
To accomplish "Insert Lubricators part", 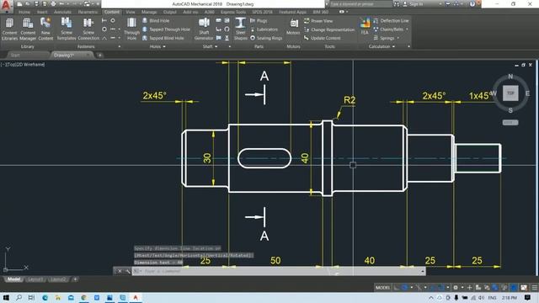I will click(264, 29).
